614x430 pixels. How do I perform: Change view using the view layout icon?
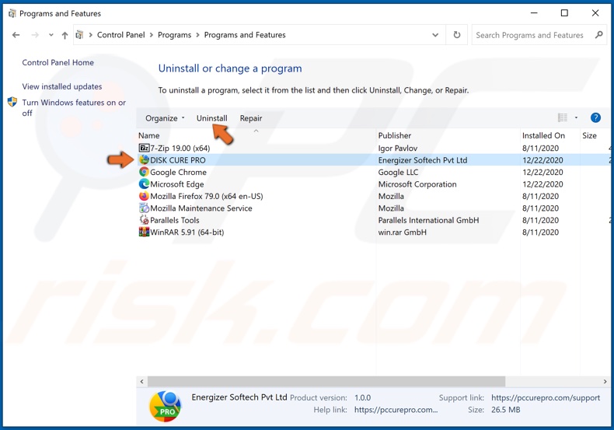click(562, 117)
